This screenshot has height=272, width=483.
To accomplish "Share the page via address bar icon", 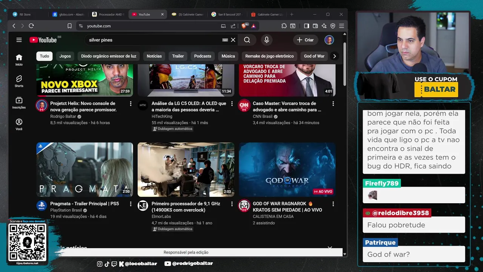I will (233, 26).
